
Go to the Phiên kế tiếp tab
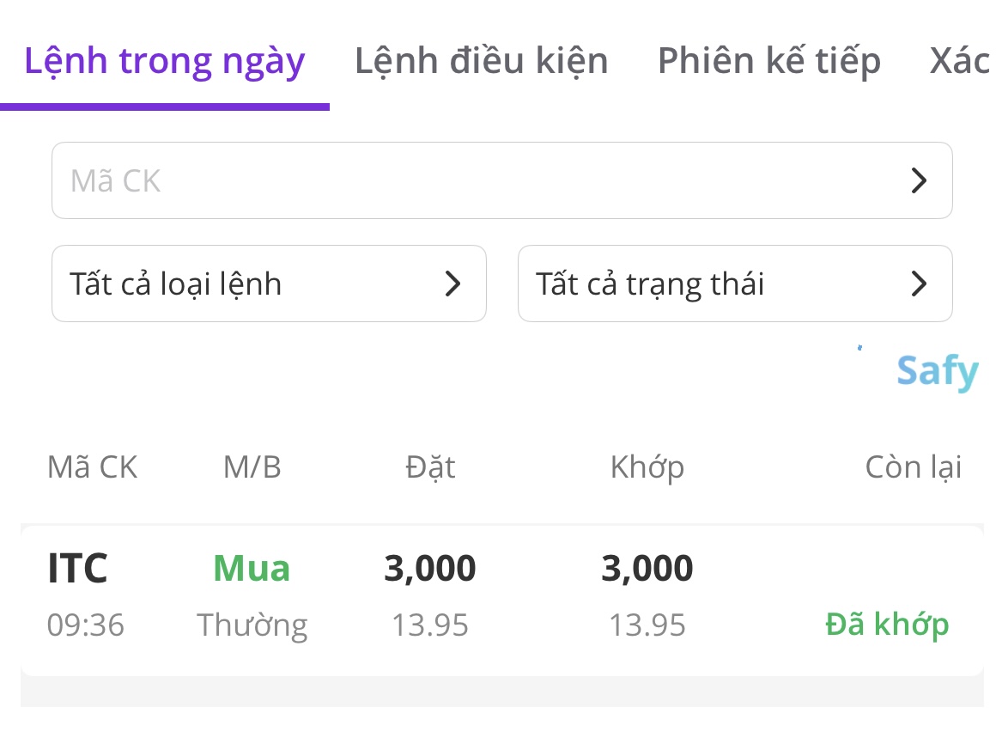(x=768, y=62)
